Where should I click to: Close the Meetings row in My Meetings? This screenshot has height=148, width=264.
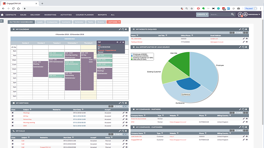pyautogui.click(x=12, y=113)
